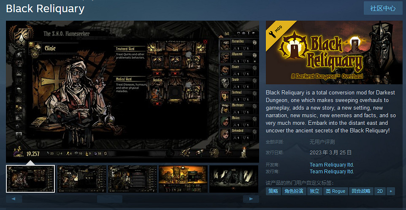Image resolution: width=406 pixels, height=210 pixels.
Task: Click Moion hero portrait in roster
Action: pyautogui.click(x=225, y=121)
